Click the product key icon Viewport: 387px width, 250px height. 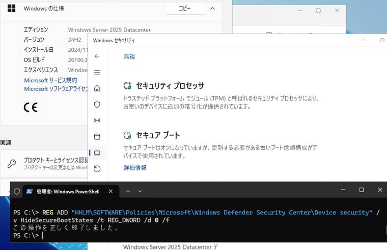pyautogui.click(x=12, y=163)
